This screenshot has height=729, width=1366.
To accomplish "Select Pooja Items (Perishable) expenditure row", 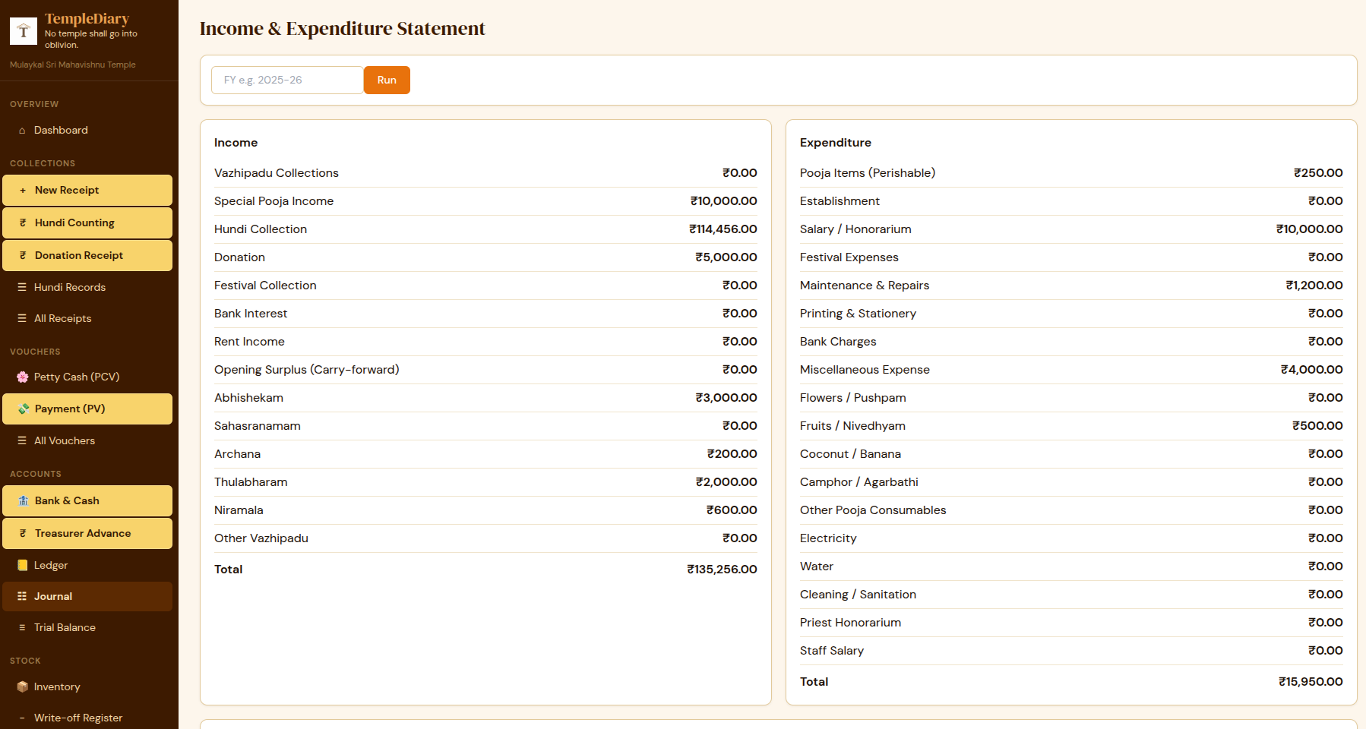I will pyautogui.click(x=1071, y=173).
